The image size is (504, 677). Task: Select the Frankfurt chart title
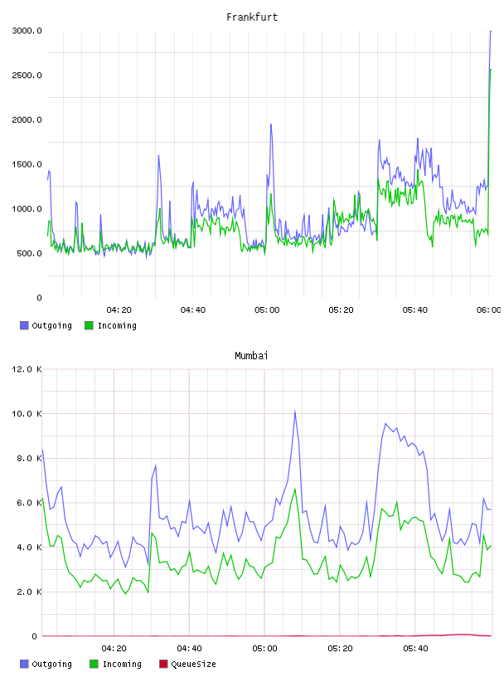pos(252,17)
